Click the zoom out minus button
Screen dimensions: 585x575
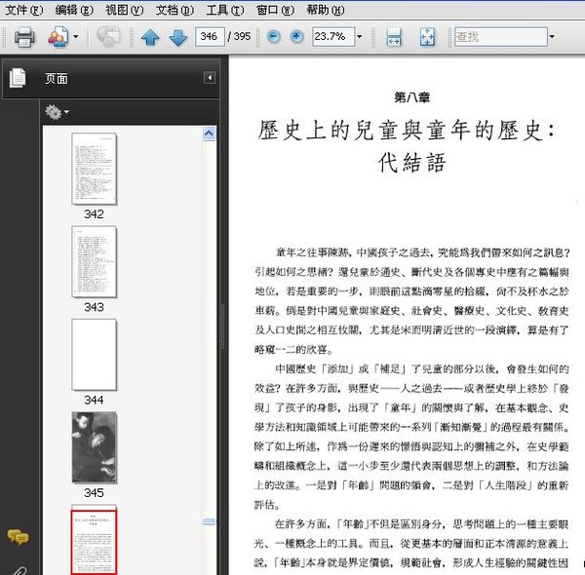click(272, 37)
